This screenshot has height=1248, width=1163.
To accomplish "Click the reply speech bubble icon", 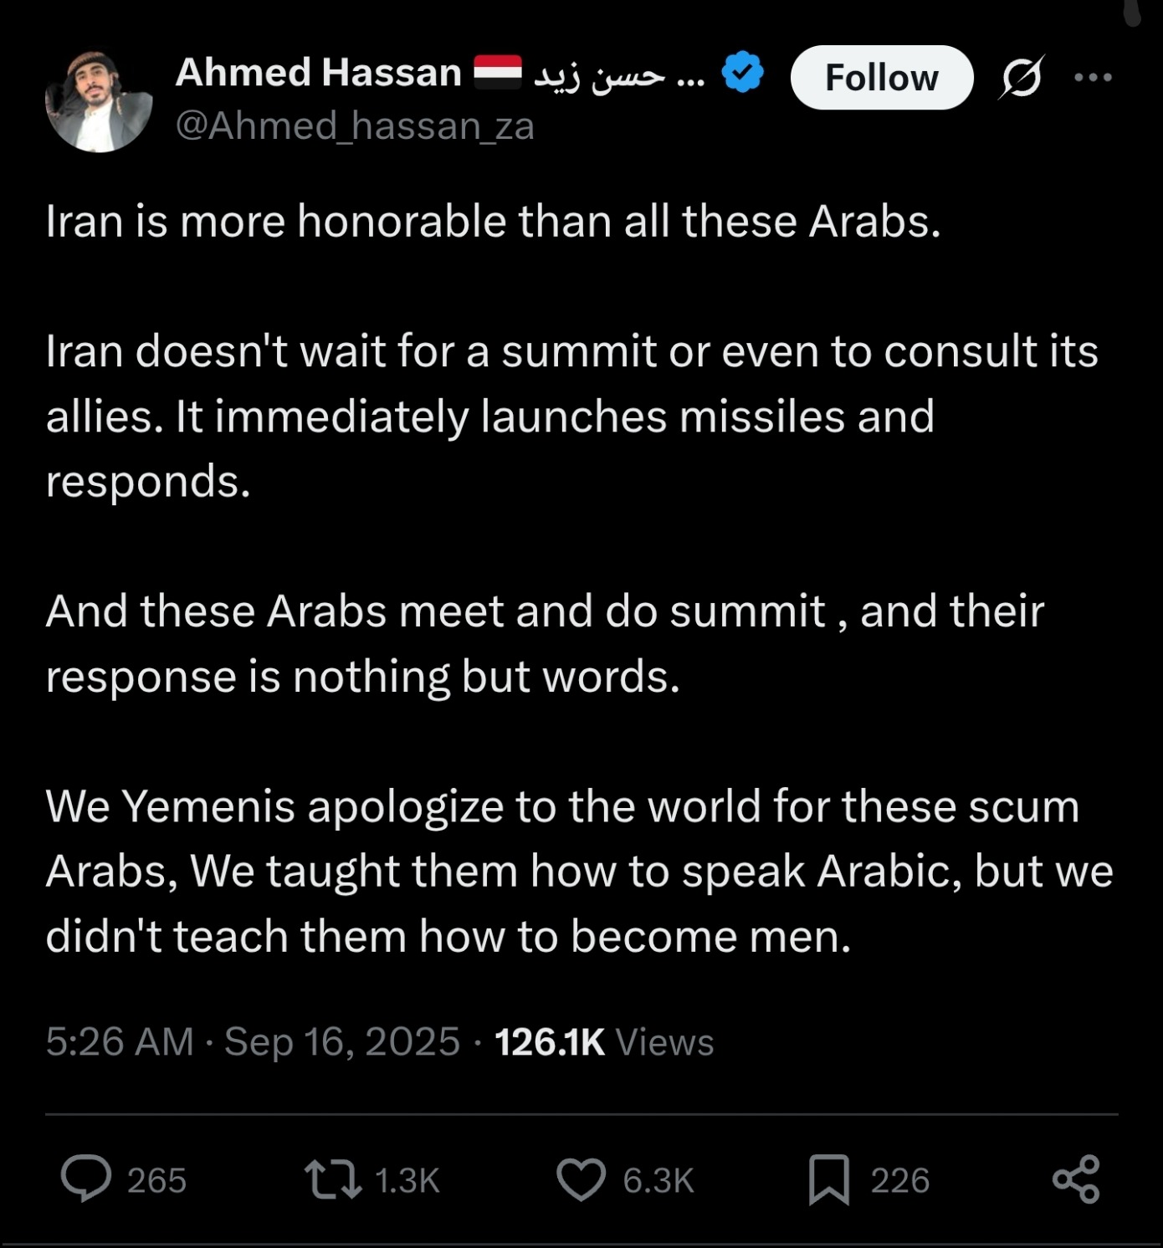I will [x=85, y=1179].
